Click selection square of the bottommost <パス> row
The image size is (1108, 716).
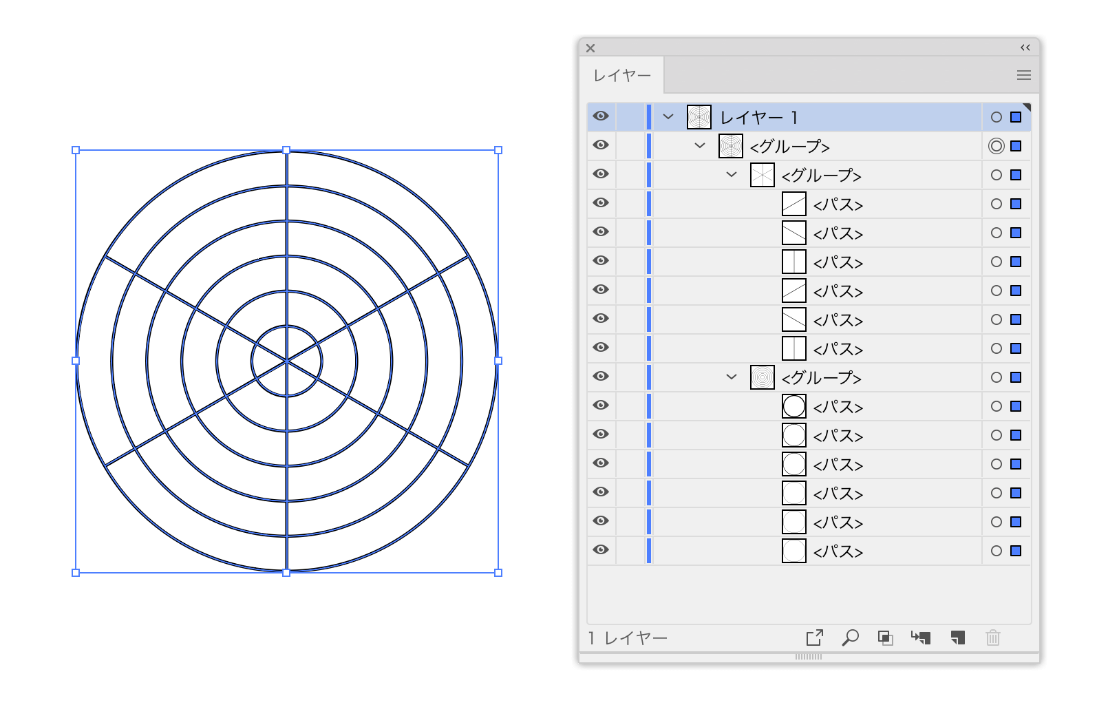click(1016, 551)
